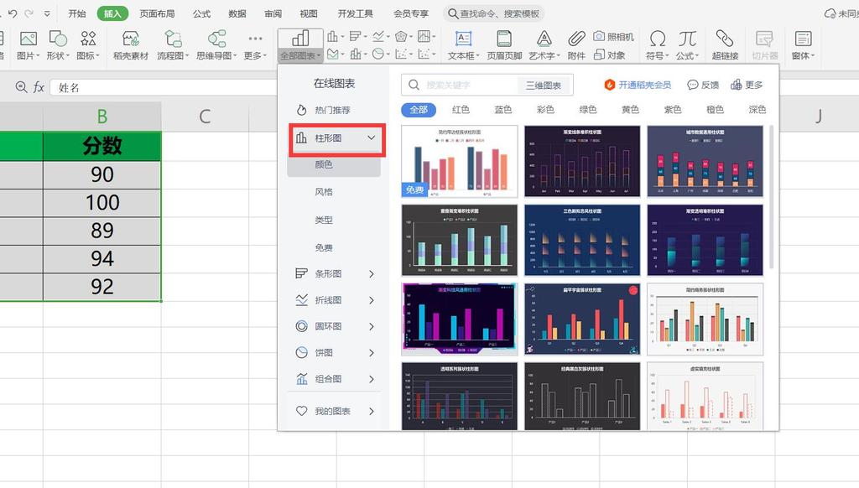This screenshot has height=488, width=859.
Task: Open the 图标 icon library
Action: pos(87,45)
